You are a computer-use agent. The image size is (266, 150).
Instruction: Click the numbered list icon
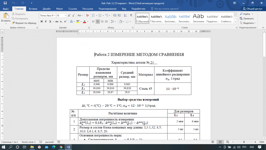point(100,15)
